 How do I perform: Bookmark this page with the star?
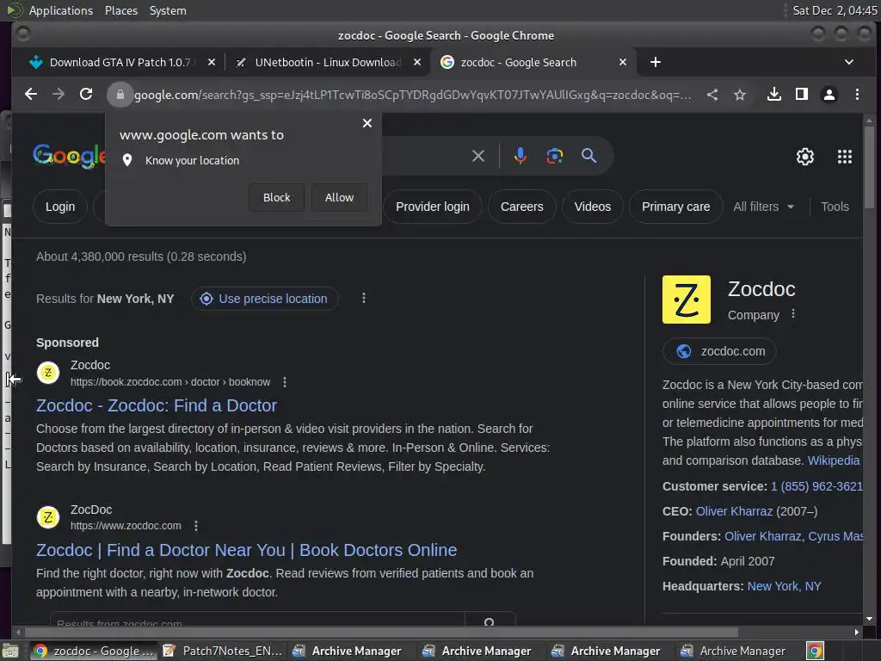click(x=740, y=95)
